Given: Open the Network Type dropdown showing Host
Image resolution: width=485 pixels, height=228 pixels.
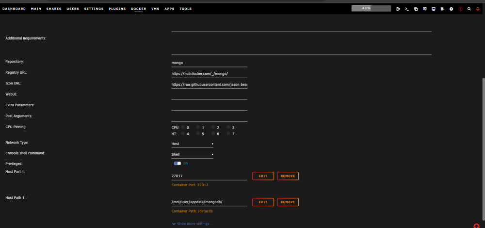Looking at the screenshot, I should [x=193, y=144].
